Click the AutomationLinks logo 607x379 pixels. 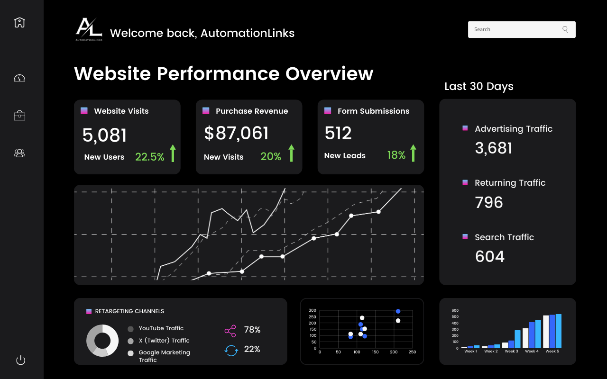89,30
